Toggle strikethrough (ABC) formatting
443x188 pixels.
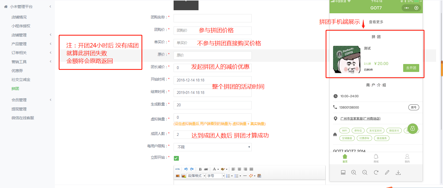pos(206,169)
